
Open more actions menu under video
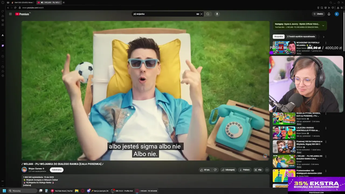267,170
